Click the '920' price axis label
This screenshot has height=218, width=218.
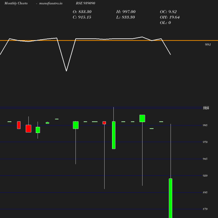coord(205,176)
